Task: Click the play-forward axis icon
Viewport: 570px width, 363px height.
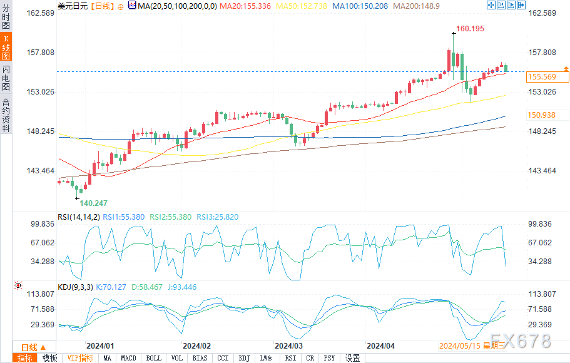Action: [x=511, y=5]
